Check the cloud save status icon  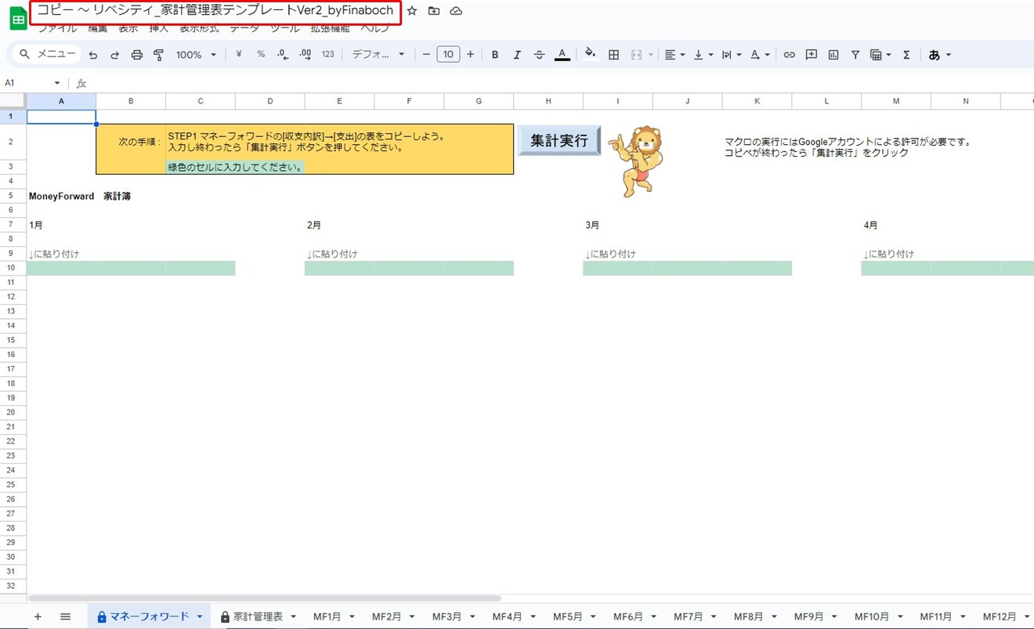pos(456,11)
